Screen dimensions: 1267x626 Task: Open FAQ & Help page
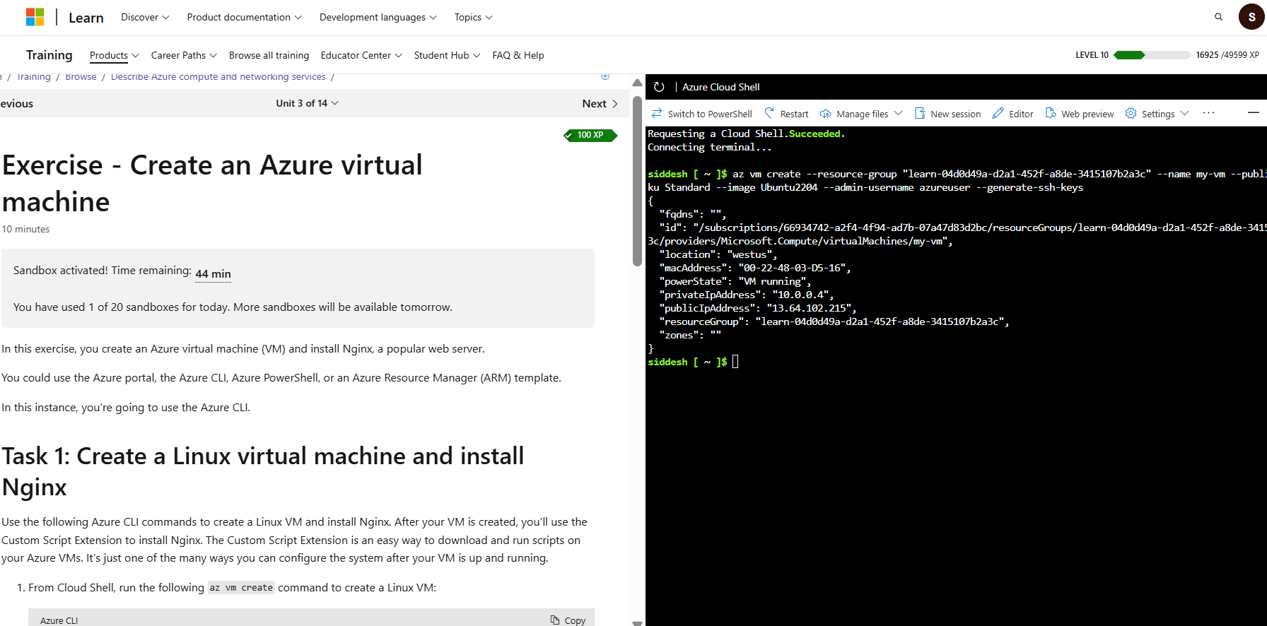point(518,55)
